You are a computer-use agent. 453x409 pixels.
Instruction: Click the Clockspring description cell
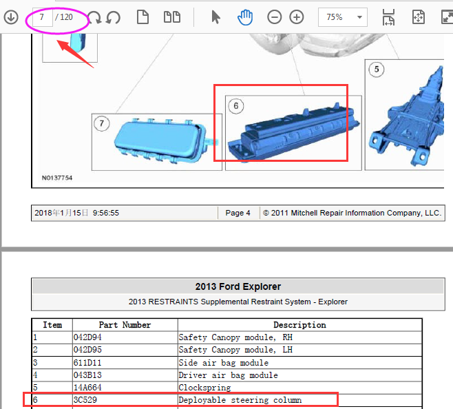[x=300, y=388]
